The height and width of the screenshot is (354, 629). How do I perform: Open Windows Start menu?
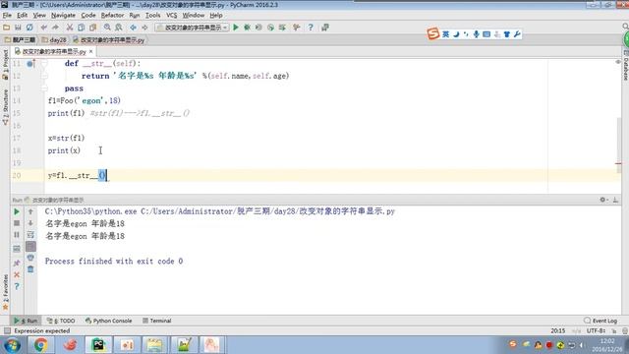[x=12, y=345]
